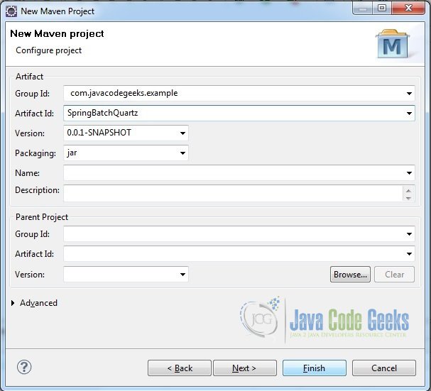Viewport: 431px width, 391px height.
Task: Open the Artifact Id dropdown arrow in Artifact section
Action: pos(409,114)
